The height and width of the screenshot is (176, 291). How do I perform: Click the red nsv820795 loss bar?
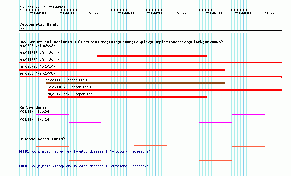(x=122, y=70)
